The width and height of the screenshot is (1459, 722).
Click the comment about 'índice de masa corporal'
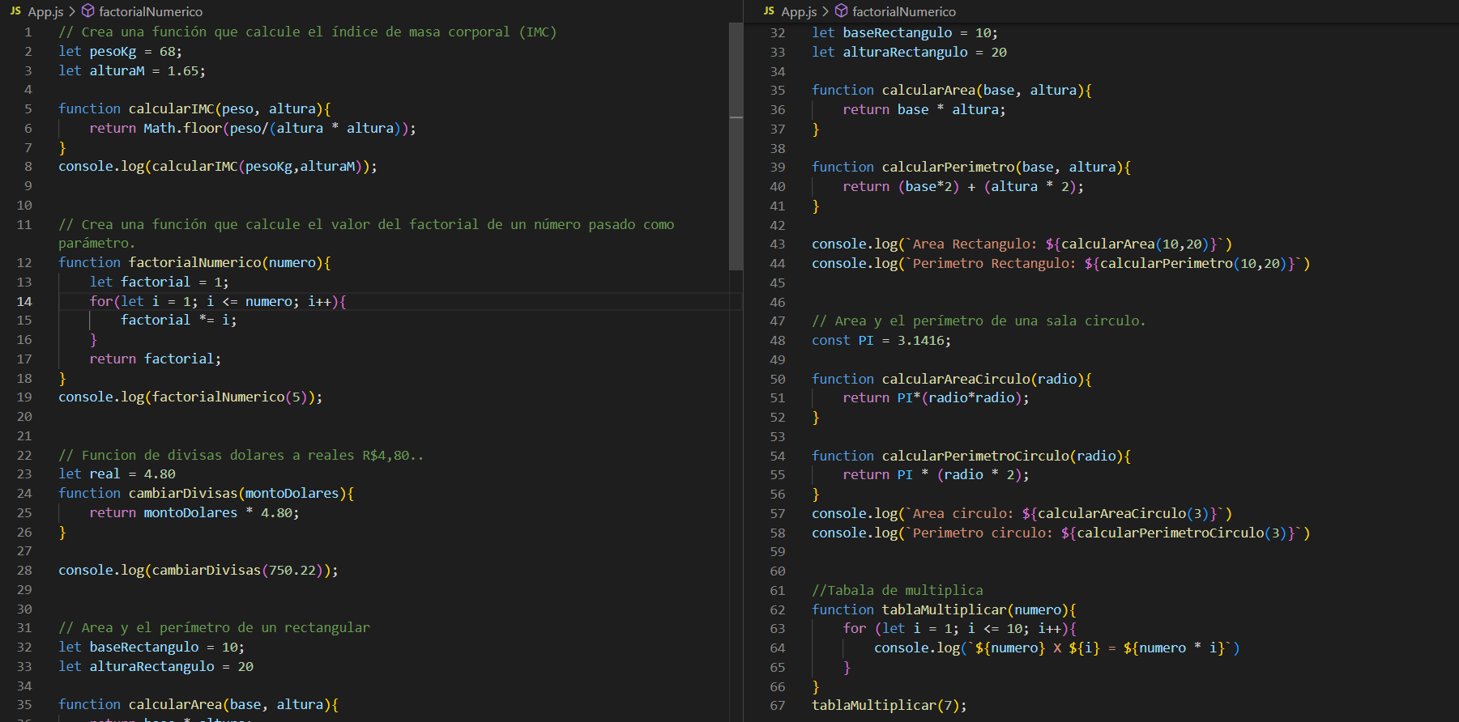[x=308, y=32]
